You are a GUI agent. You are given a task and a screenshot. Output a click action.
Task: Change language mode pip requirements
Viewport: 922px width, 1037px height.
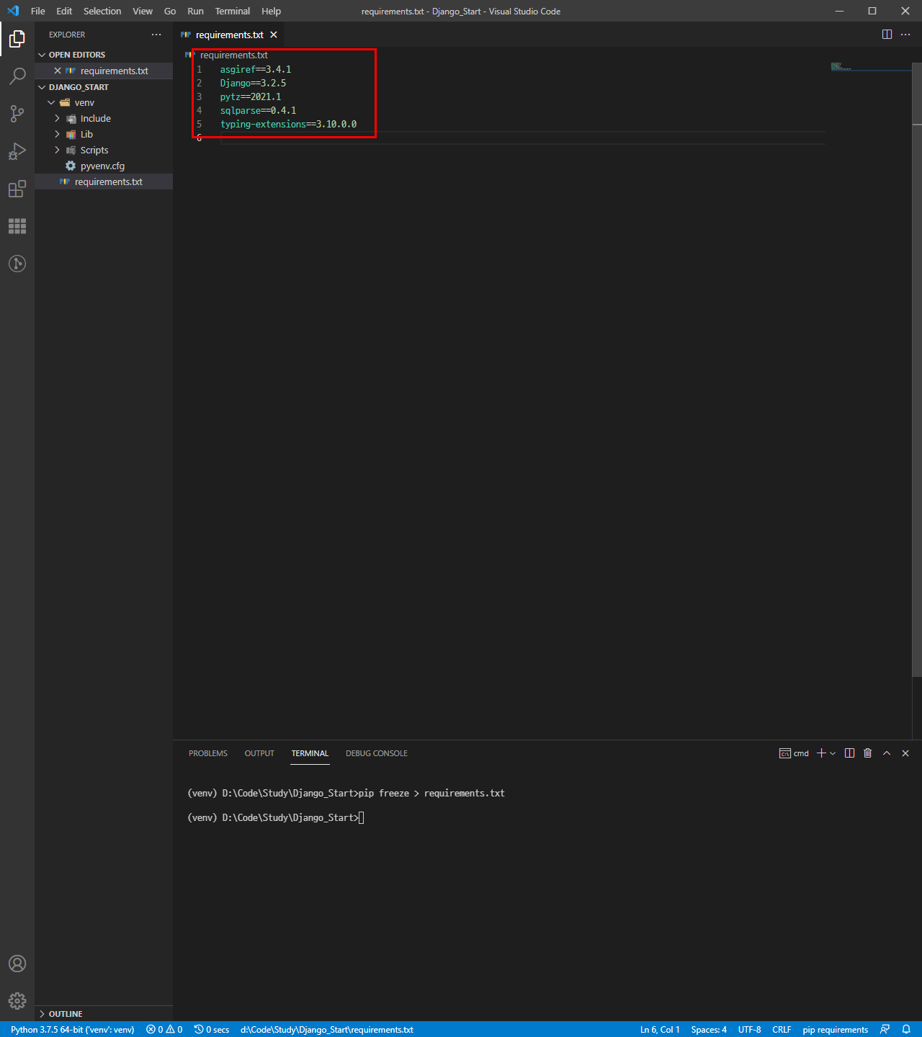click(836, 1030)
